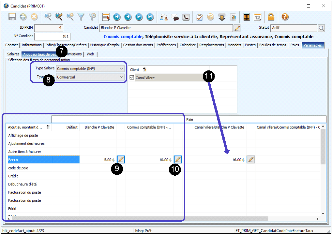Open the calculator icon
The image size is (332, 234).
click(x=247, y=17)
